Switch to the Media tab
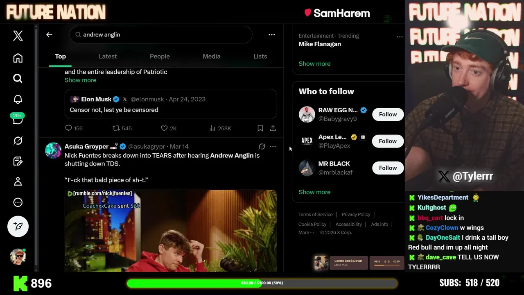Image resolution: width=524 pixels, height=295 pixels. tap(212, 57)
